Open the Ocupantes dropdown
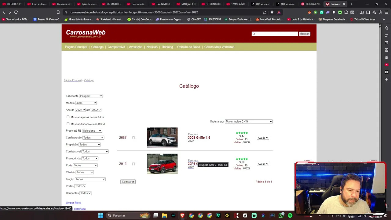Viewport: 391px width, 220px height. [x=85, y=193]
